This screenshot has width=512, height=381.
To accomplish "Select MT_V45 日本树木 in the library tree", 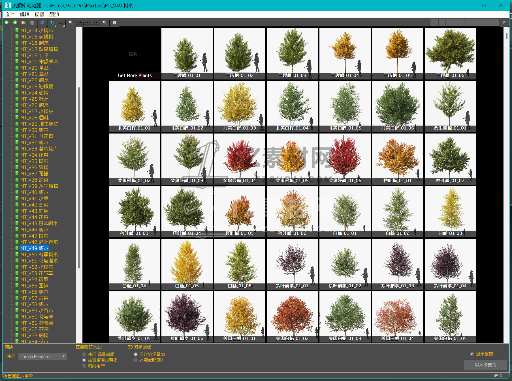I will tap(39, 223).
